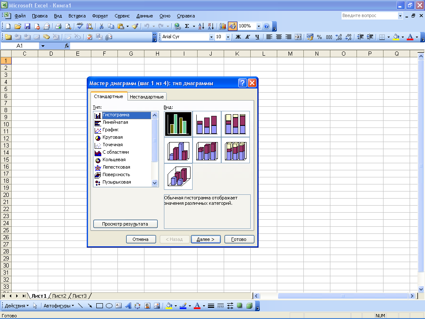Screen dimensions: 425x319
Task: Select chart type Пузырьковая
Action: [x=117, y=182]
